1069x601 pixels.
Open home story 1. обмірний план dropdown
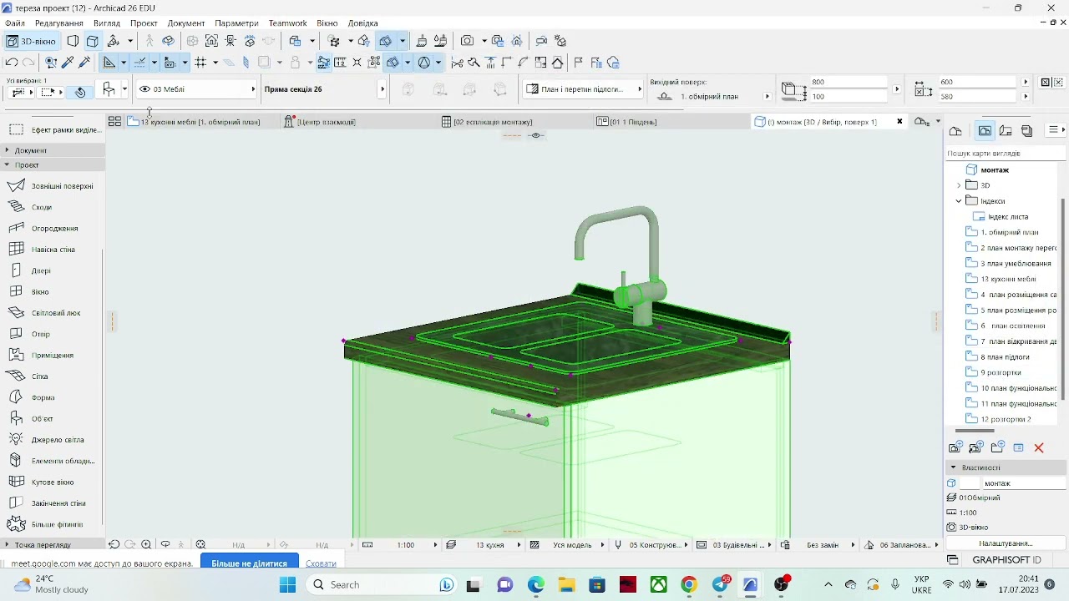tap(767, 97)
